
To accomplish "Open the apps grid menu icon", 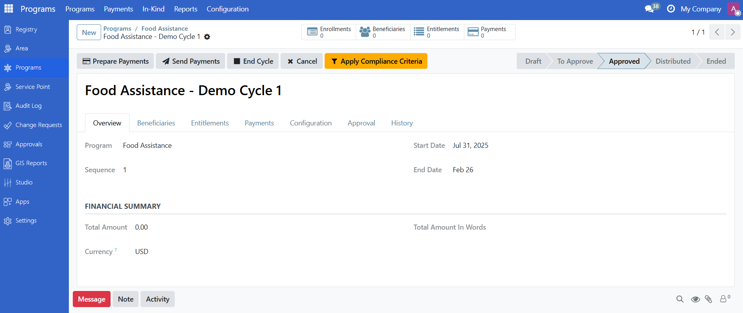I will tap(9, 9).
